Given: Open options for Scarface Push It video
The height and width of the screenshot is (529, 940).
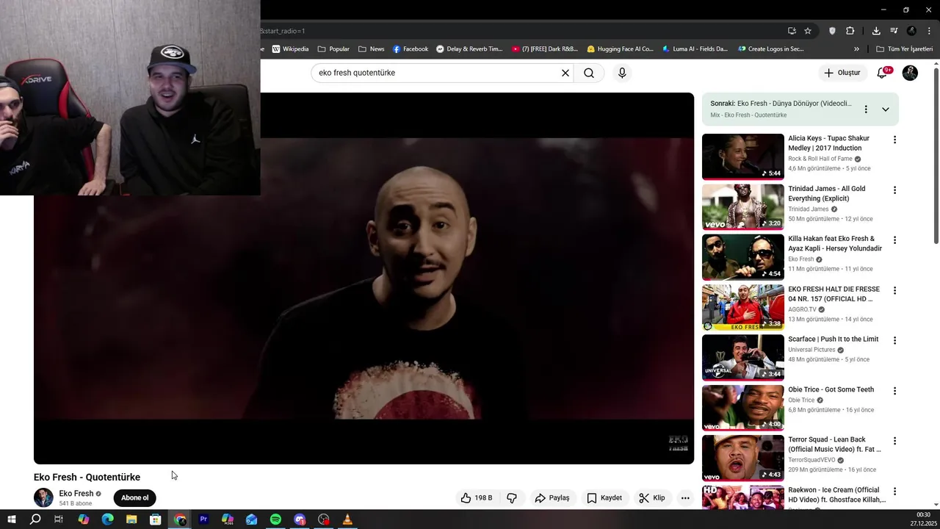Looking at the screenshot, I should (894, 341).
